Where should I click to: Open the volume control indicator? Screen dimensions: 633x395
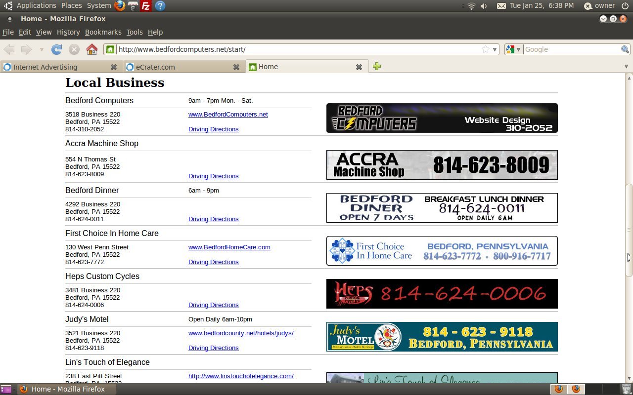coord(484,6)
